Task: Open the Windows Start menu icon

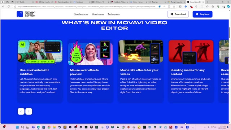Action: coord(17,127)
